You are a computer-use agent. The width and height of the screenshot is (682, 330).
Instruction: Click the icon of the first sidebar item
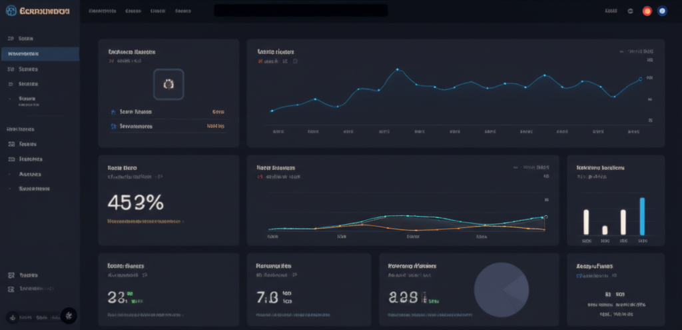[x=11, y=39]
